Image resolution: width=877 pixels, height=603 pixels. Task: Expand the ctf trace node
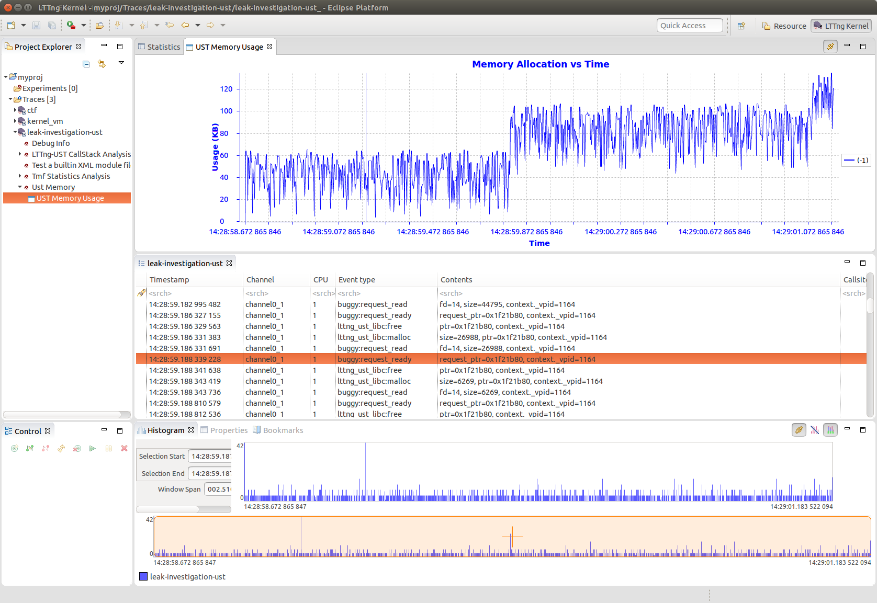pyautogui.click(x=15, y=110)
